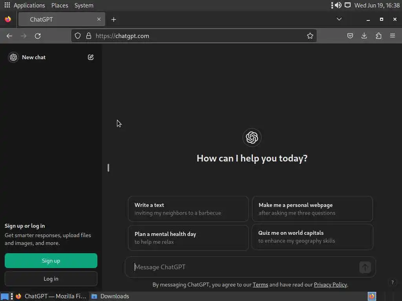Expand the list all tabs chevron
This screenshot has height=301, width=402.
point(339,19)
